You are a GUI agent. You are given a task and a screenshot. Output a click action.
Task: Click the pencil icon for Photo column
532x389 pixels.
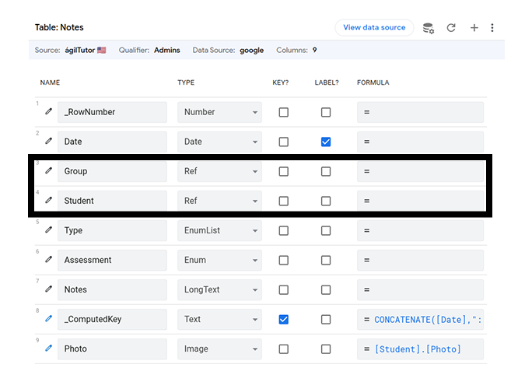(x=48, y=349)
